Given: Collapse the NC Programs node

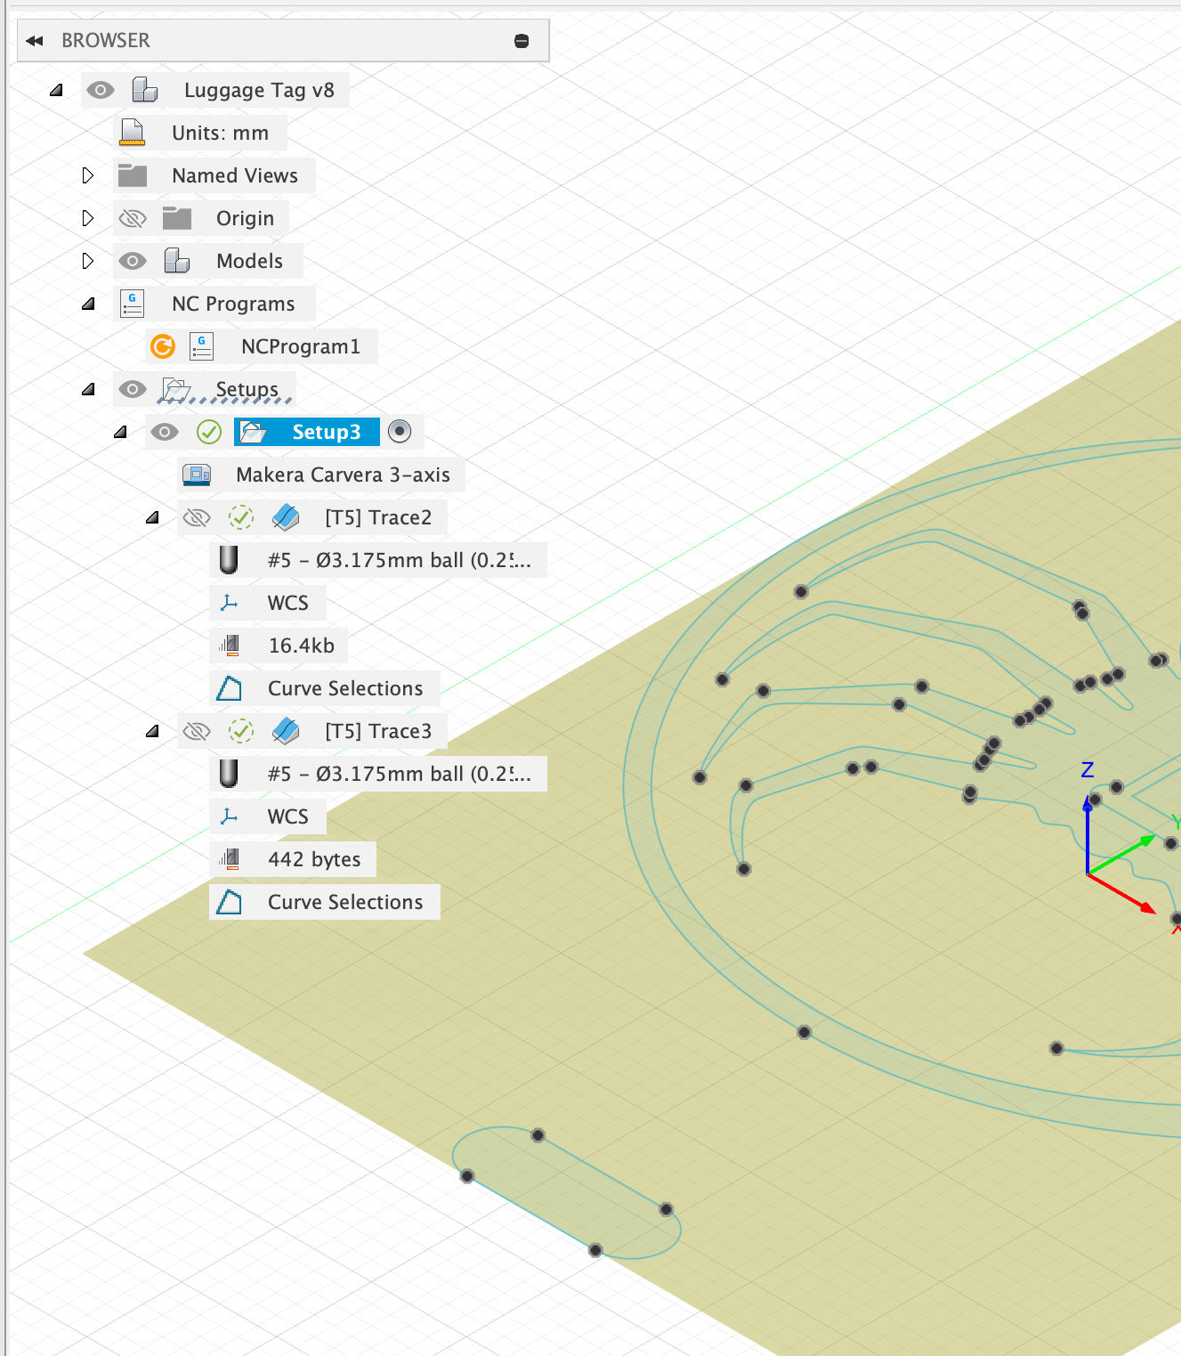Looking at the screenshot, I should (87, 303).
